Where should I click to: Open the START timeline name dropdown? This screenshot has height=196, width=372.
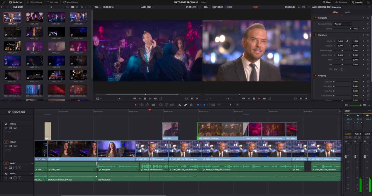[x=257, y=7]
